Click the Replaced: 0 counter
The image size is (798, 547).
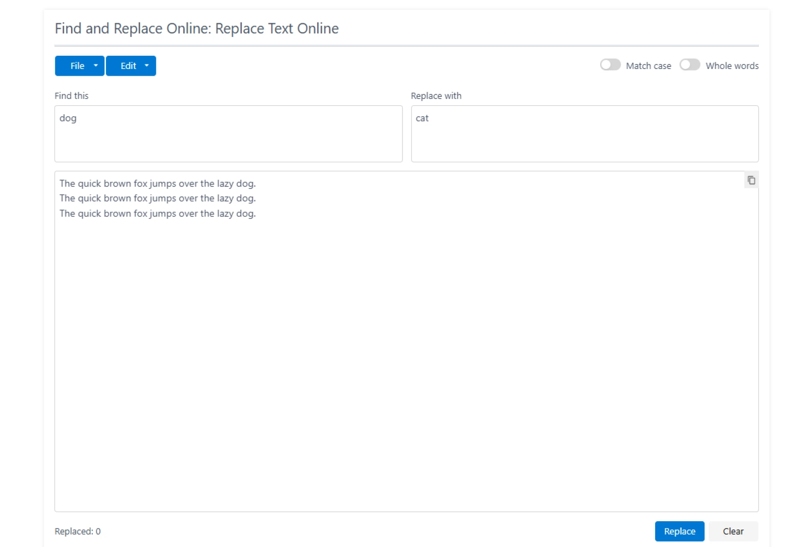[78, 531]
